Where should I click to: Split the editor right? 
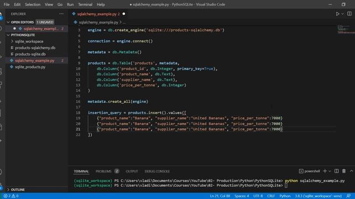tap(349, 14)
